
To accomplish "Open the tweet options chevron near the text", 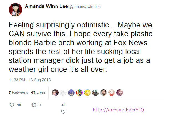I will (32, 23).
